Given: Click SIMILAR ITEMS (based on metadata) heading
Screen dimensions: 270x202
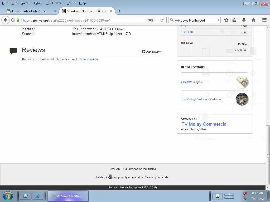Looking at the screenshot, I should click(x=133, y=169).
